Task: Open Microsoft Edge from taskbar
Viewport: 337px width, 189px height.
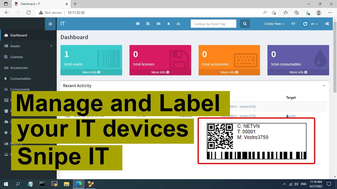Action: click(x=78, y=184)
